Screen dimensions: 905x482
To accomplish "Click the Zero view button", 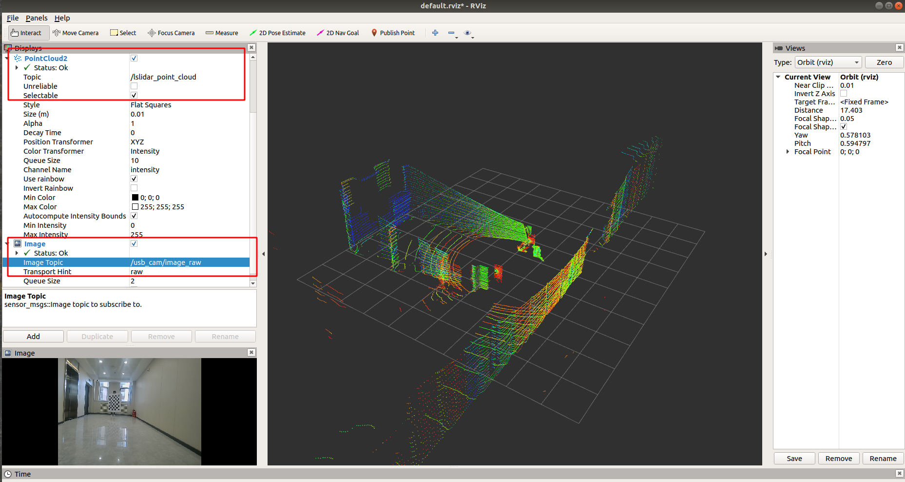I will (884, 62).
